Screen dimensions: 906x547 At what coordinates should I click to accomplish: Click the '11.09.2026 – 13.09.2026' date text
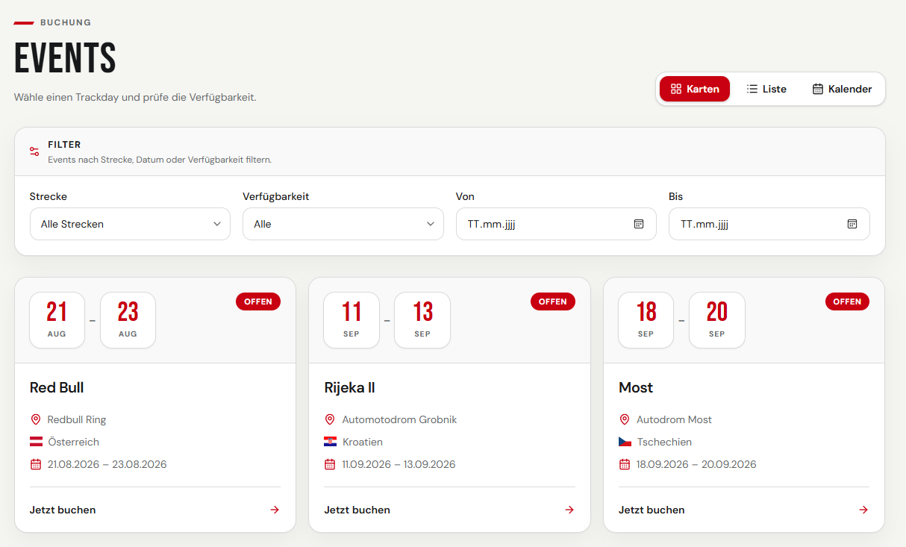click(x=399, y=464)
